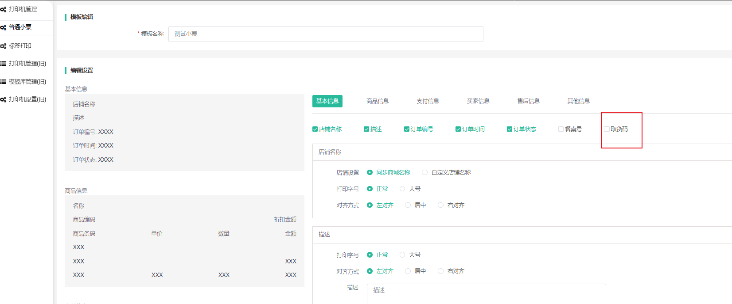
Task: Uncheck the 店铺名称 checkbox
Action: coord(315,129)
